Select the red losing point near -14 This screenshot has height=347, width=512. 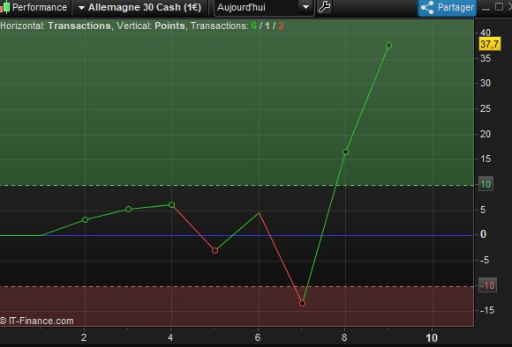click(303, 303)
